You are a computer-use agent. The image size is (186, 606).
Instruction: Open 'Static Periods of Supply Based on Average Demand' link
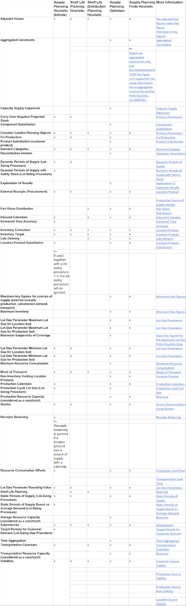point(168,509)
